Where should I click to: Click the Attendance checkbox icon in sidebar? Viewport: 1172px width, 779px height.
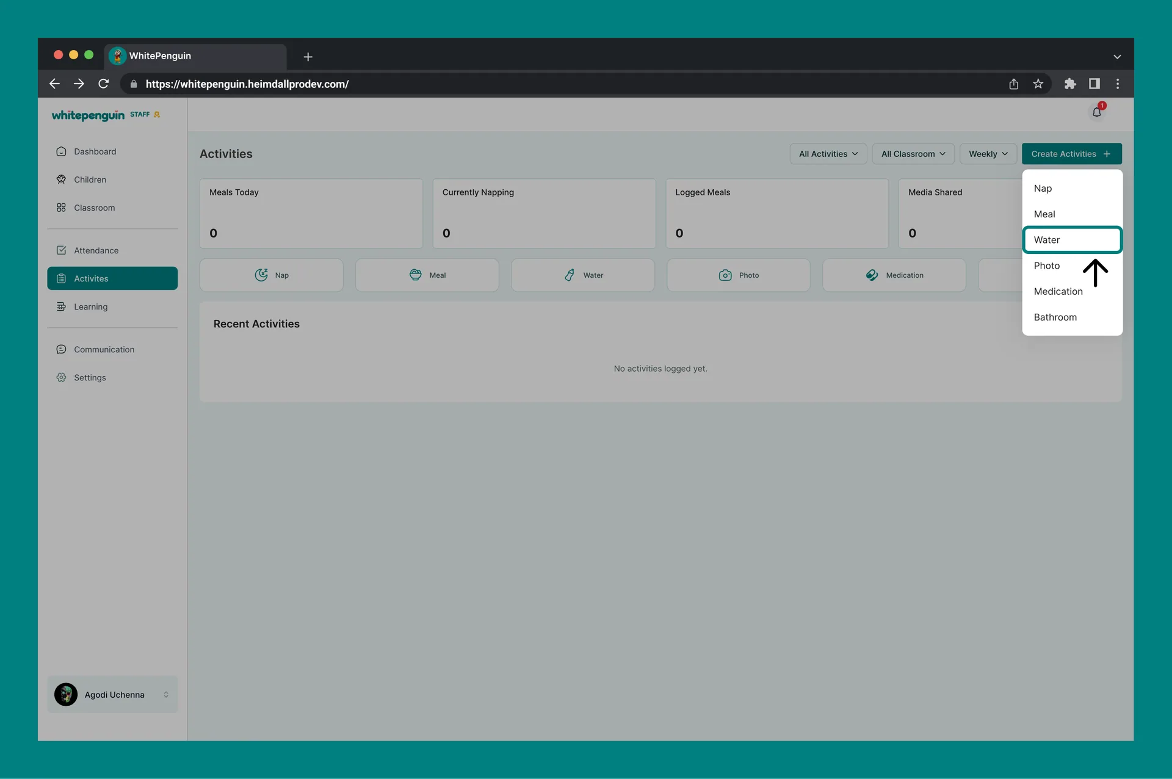61,250
